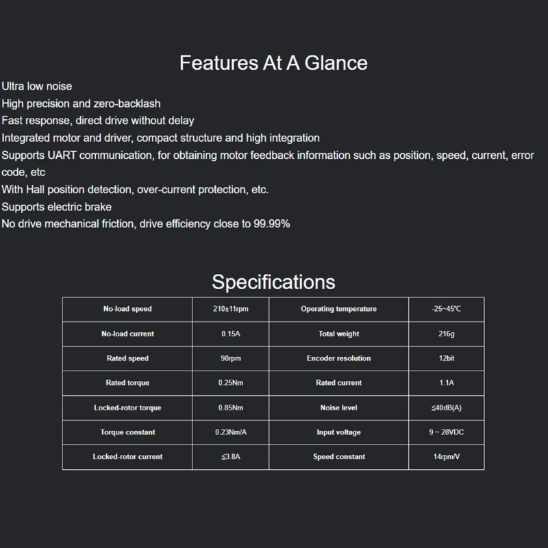Click the "Noise level" table cell

pyautogui.click(x=338, y=408)
